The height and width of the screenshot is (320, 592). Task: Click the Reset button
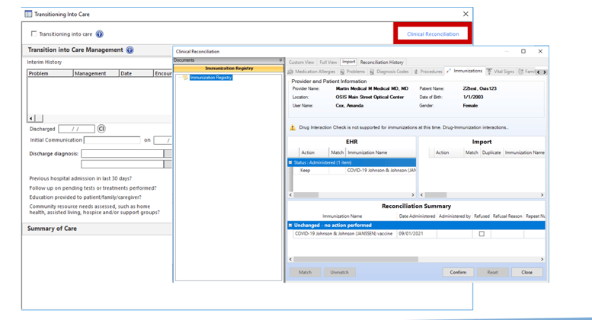click(x=492, y=272)
